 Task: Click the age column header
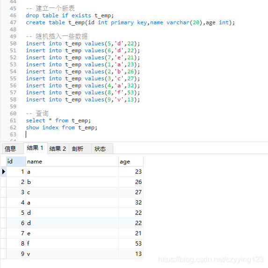click(x=131, y=162)
